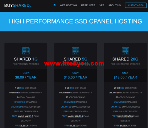The height and width of the screenshot is (128, 148).
Task: Select the Shared 5G plan title
Action: coord(76,59)
